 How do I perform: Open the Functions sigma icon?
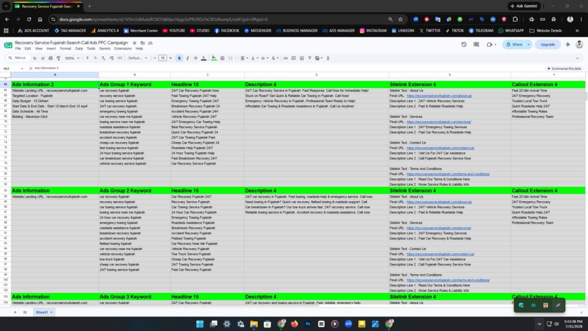pos(328,58)
